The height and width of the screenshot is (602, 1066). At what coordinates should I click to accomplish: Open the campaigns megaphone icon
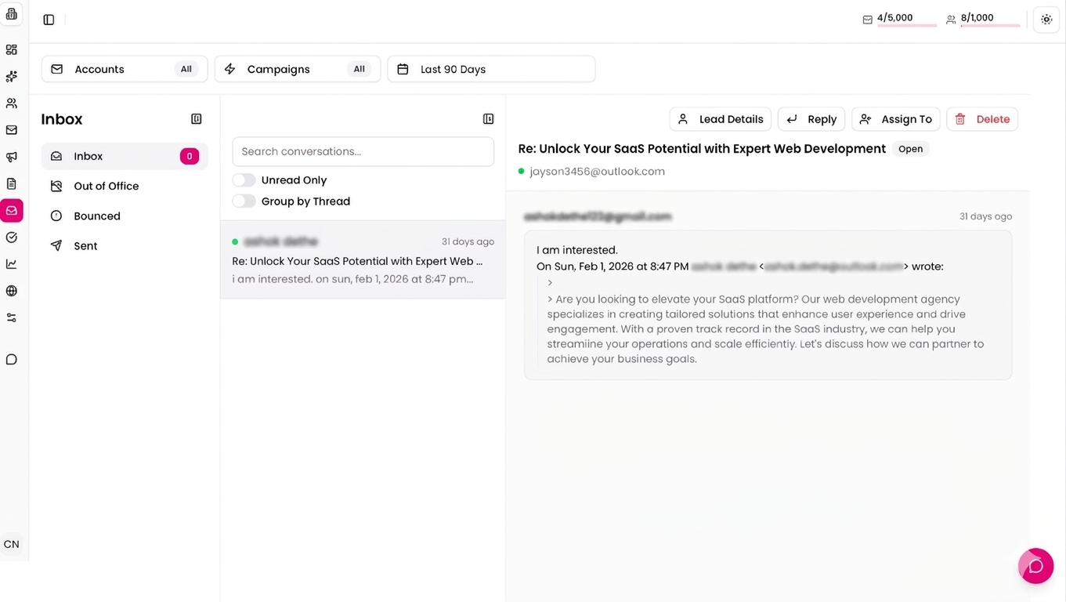[x=11, y=156]
